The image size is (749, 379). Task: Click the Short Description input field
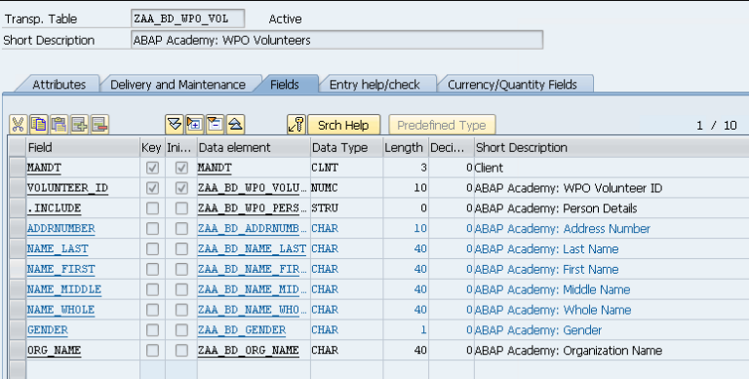[x=336, y=40]
